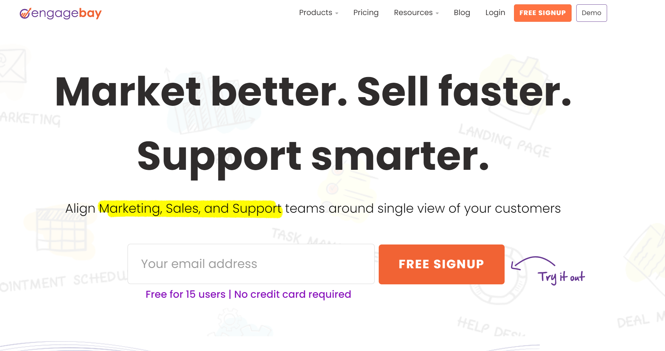Request a Demo from the header
The width and height of the screenshot is (665, 351).
pos(591,13)
